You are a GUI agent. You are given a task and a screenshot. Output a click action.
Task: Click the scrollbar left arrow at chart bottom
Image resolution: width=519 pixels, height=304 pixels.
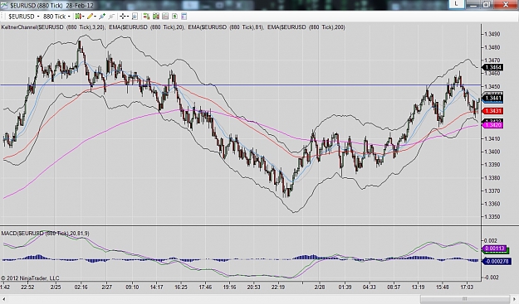pyautogui.click(x=4, y=299)
